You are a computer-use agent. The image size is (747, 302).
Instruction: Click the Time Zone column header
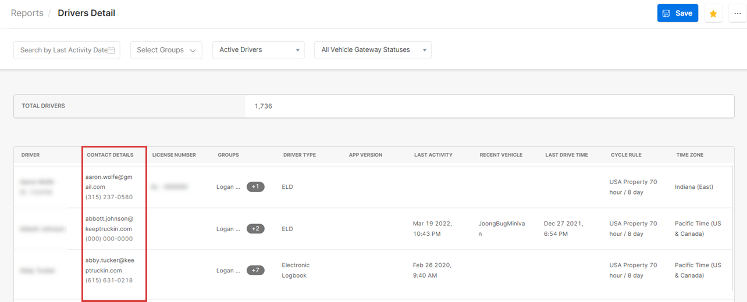pyautogui.click(x=689, y=155)
